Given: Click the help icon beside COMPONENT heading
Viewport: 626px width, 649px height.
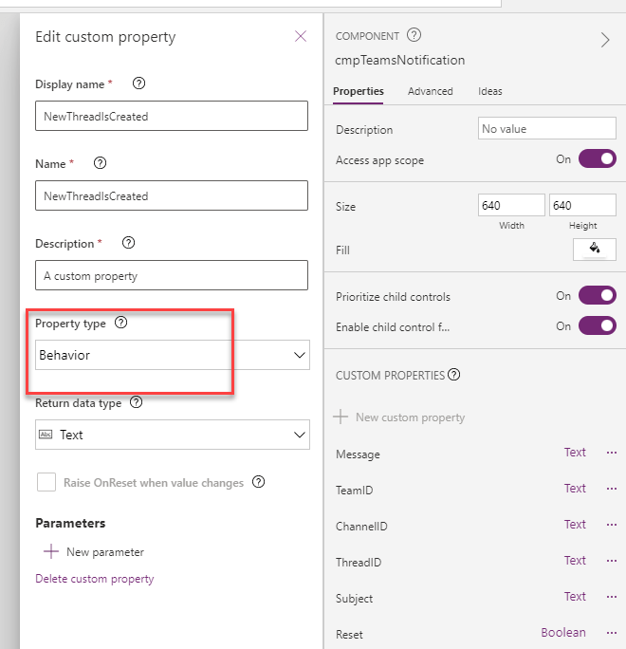Looking at the screenshot, I should tap(414, 36).
